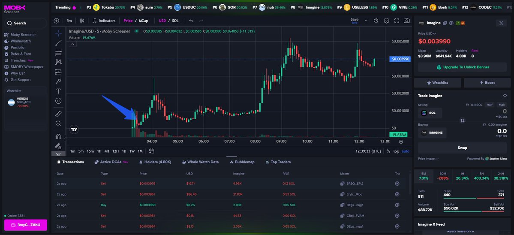Select the crosshair cursor tool
Viewport: 514px width, 235px height.
point(58,33)
